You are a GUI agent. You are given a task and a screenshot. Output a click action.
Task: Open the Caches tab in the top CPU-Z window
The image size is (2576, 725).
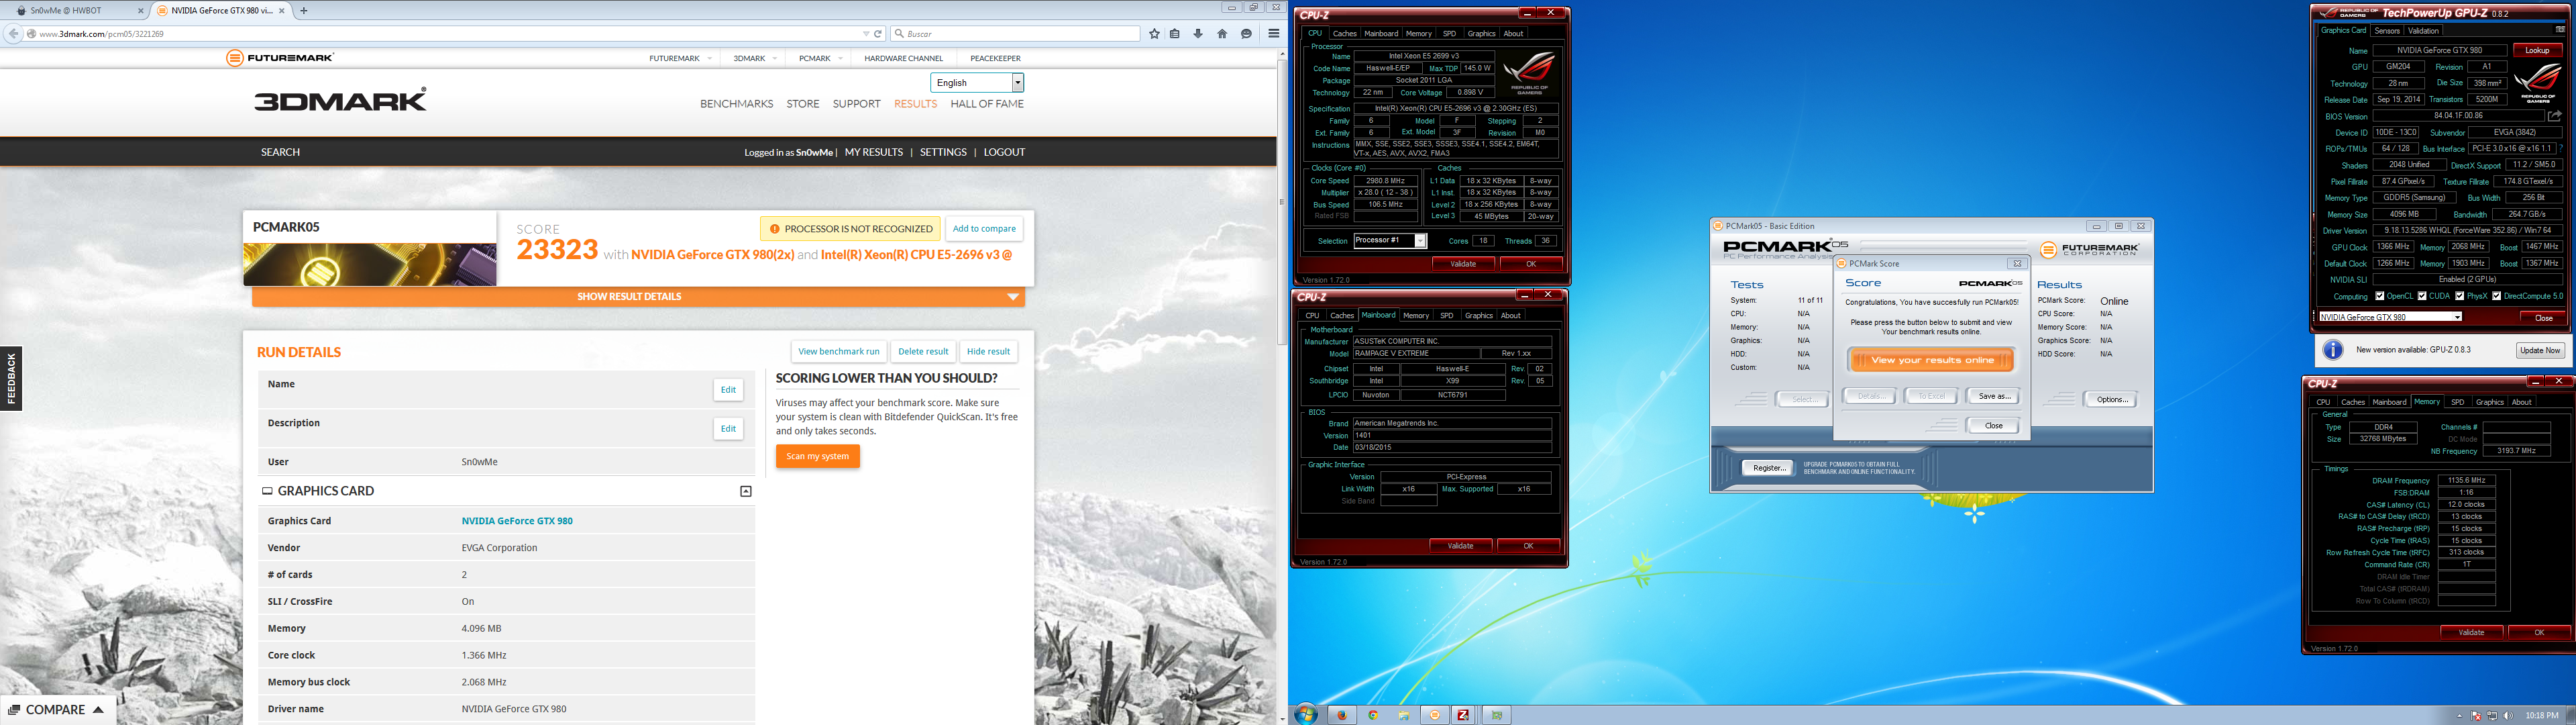click(x=1345, y=33)
